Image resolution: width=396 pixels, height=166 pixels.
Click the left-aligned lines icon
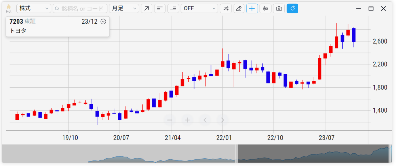click(x=160, y=9)
